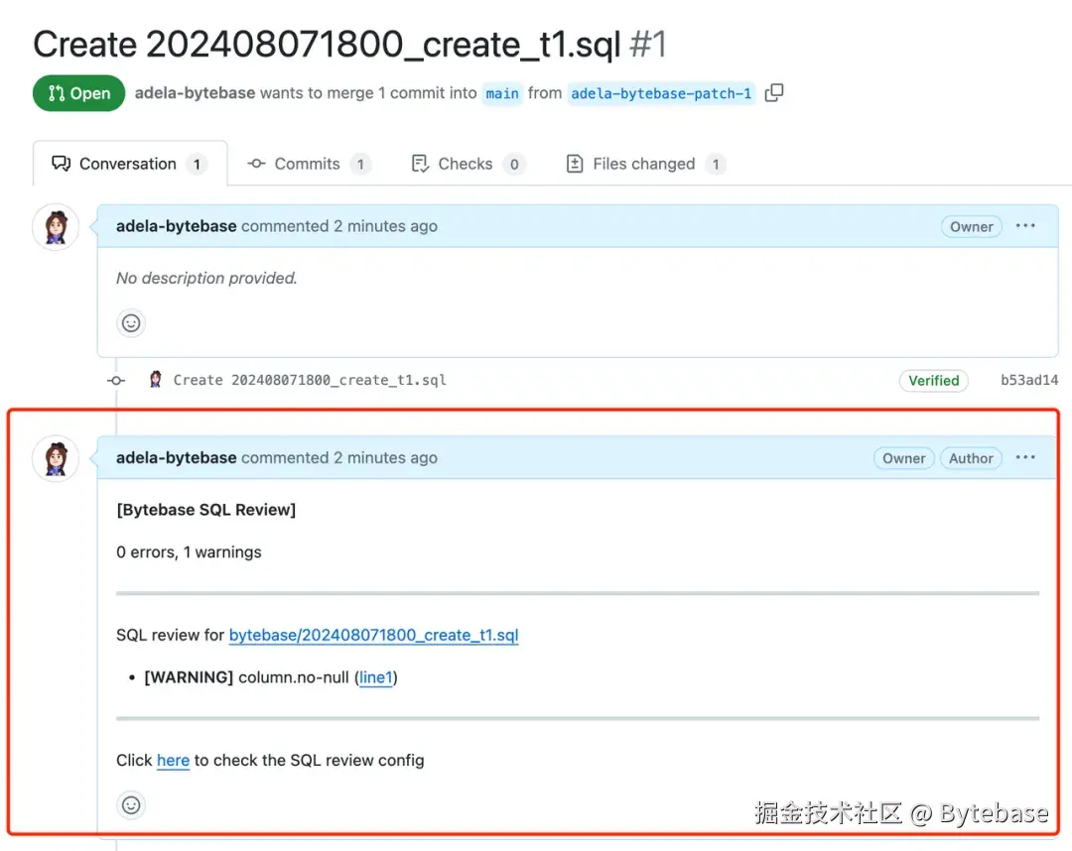Click 'here' to check SQL review config
The height and width of the screenshot is (851, 1072).
173,760
